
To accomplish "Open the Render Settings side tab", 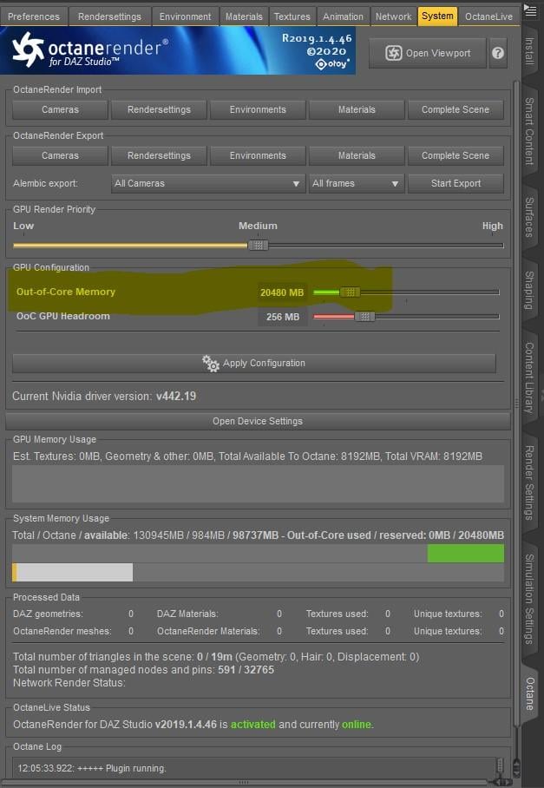I will pos(529,482).
